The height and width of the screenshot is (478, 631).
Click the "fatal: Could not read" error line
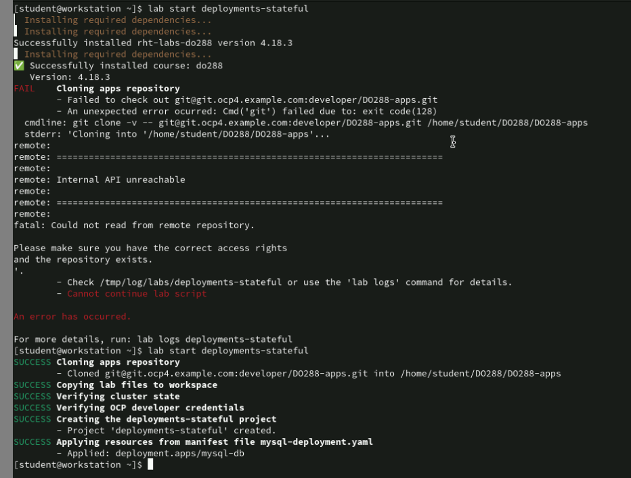pos(134,225)
